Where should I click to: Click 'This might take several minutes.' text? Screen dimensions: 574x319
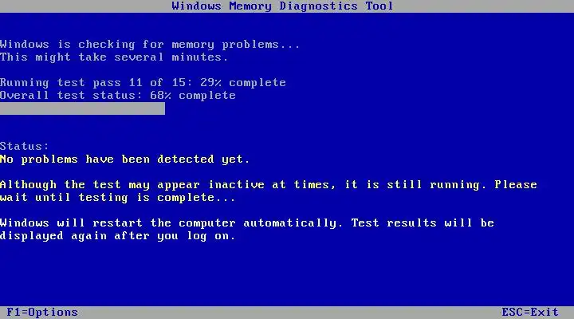coord(114,57)
